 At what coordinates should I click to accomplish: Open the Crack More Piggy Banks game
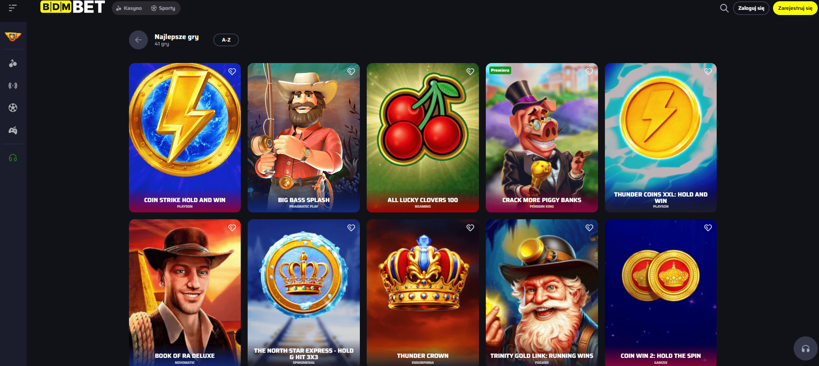coord(542,138)
